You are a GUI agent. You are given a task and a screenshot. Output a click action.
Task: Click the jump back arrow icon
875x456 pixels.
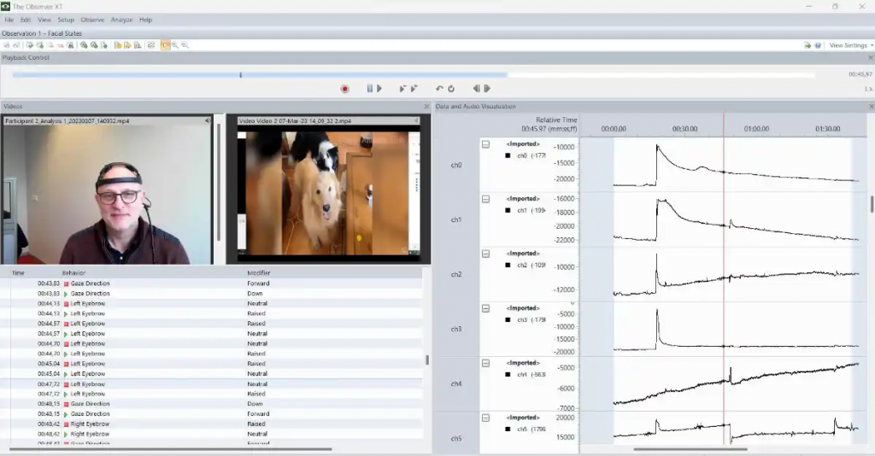click(439, 89)
